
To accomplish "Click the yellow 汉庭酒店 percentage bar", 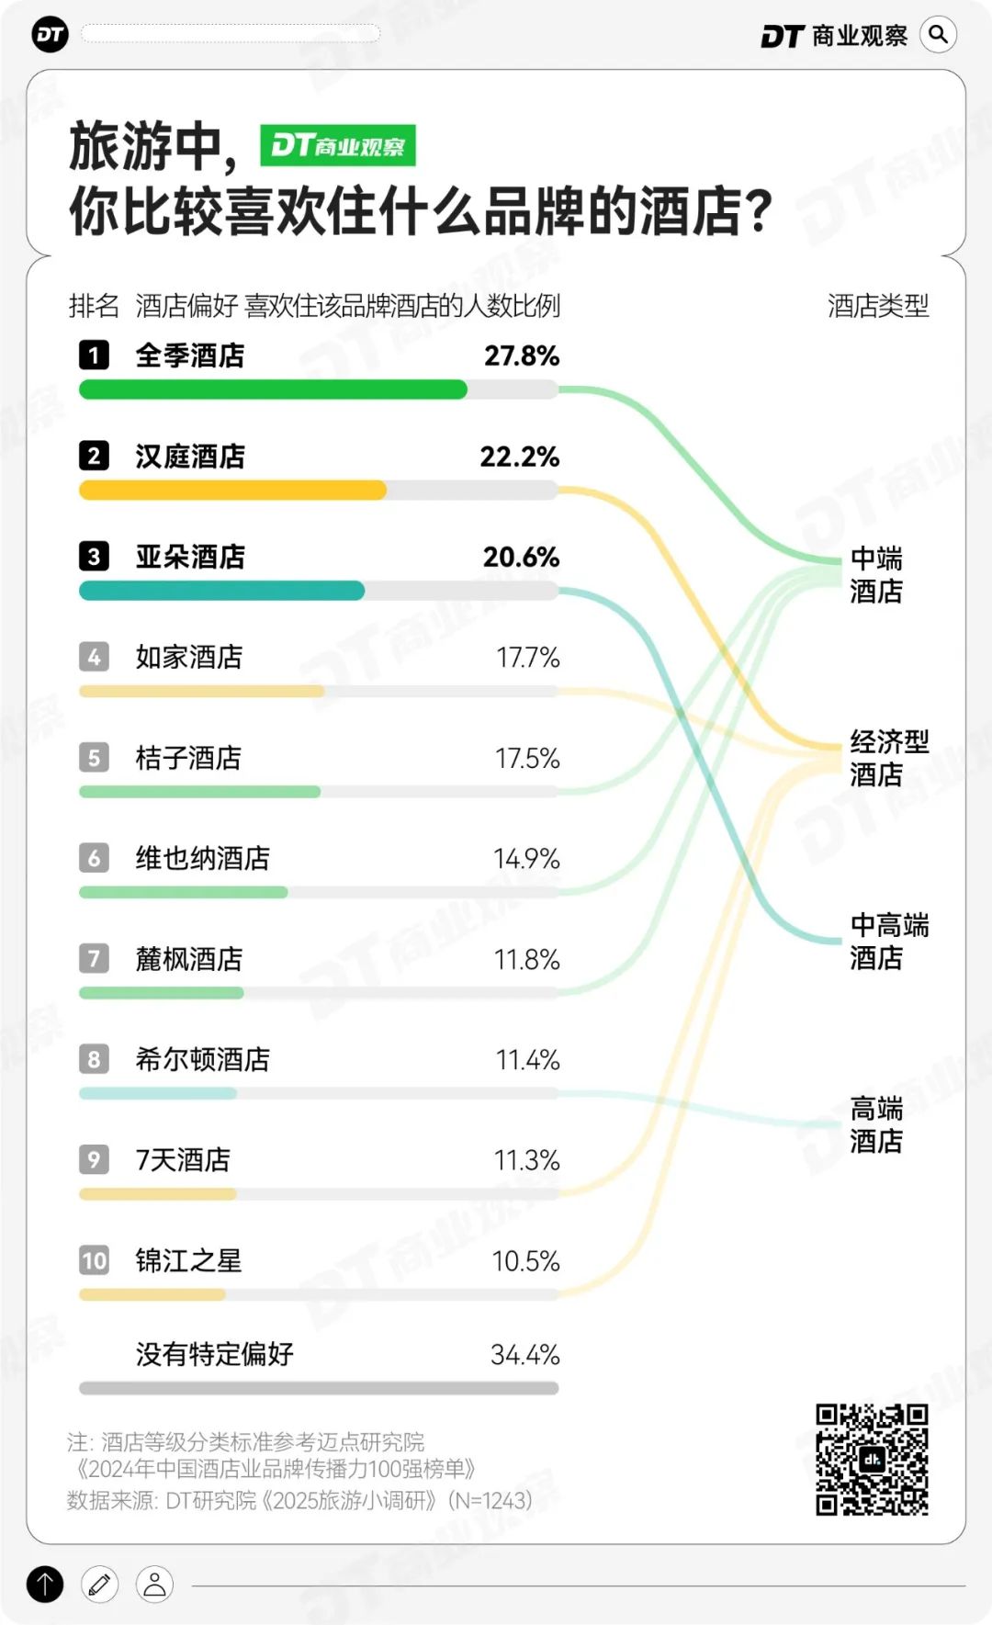I will pos(232,491).
